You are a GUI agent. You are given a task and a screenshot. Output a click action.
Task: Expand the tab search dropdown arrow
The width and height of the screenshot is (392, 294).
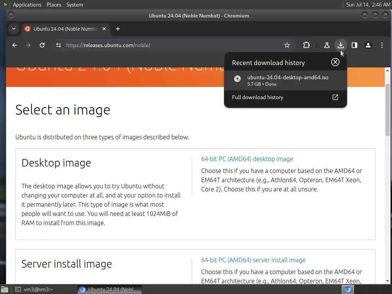point(14,29)
